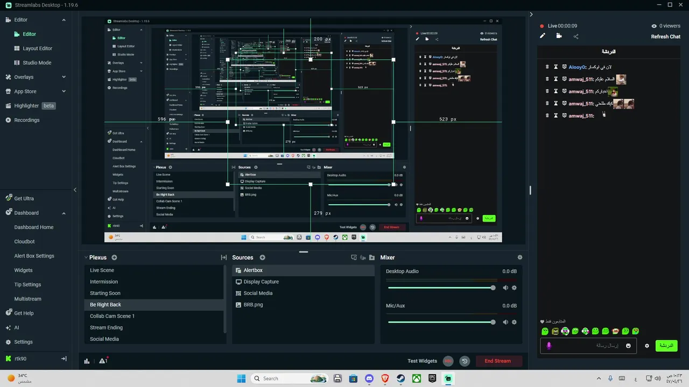Adjust the Desktop Audio volume slider
Image resolution: width=689 pixels, height=387 pixels.
pos(440,288)
